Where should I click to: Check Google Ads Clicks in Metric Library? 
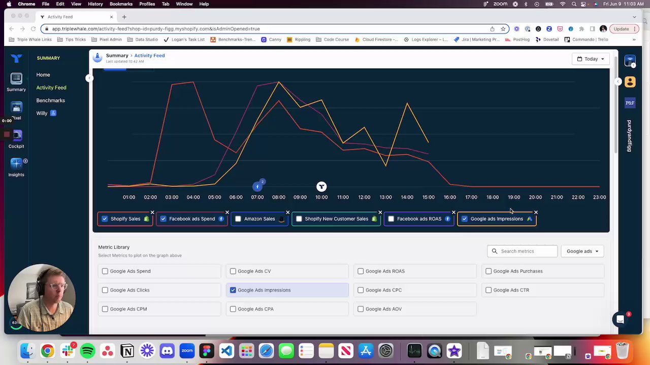(105, 290)
